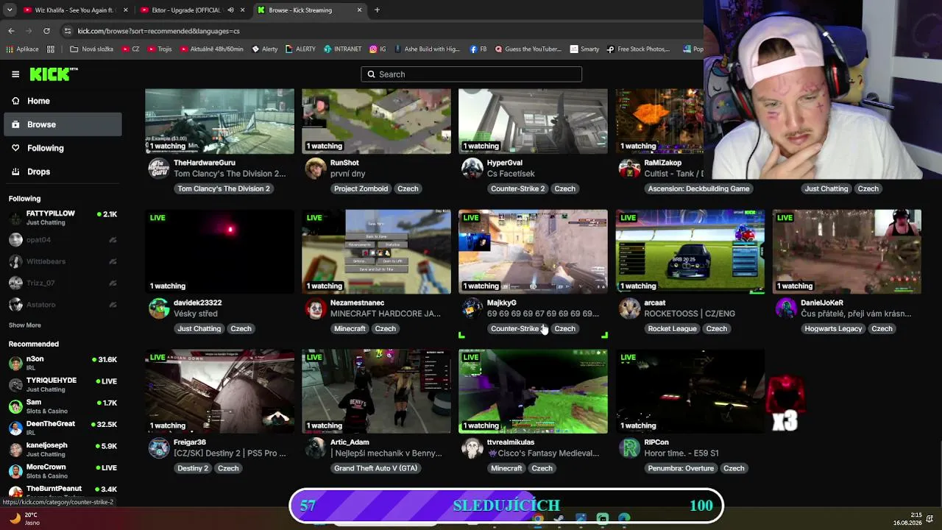Click the audio speaker icon on Ektor tab
Image resolution: width=942 pixels, height=530 pixels.
click(x=230, y=10)
